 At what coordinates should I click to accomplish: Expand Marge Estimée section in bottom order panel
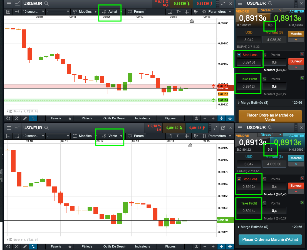[x=252, y=227]
